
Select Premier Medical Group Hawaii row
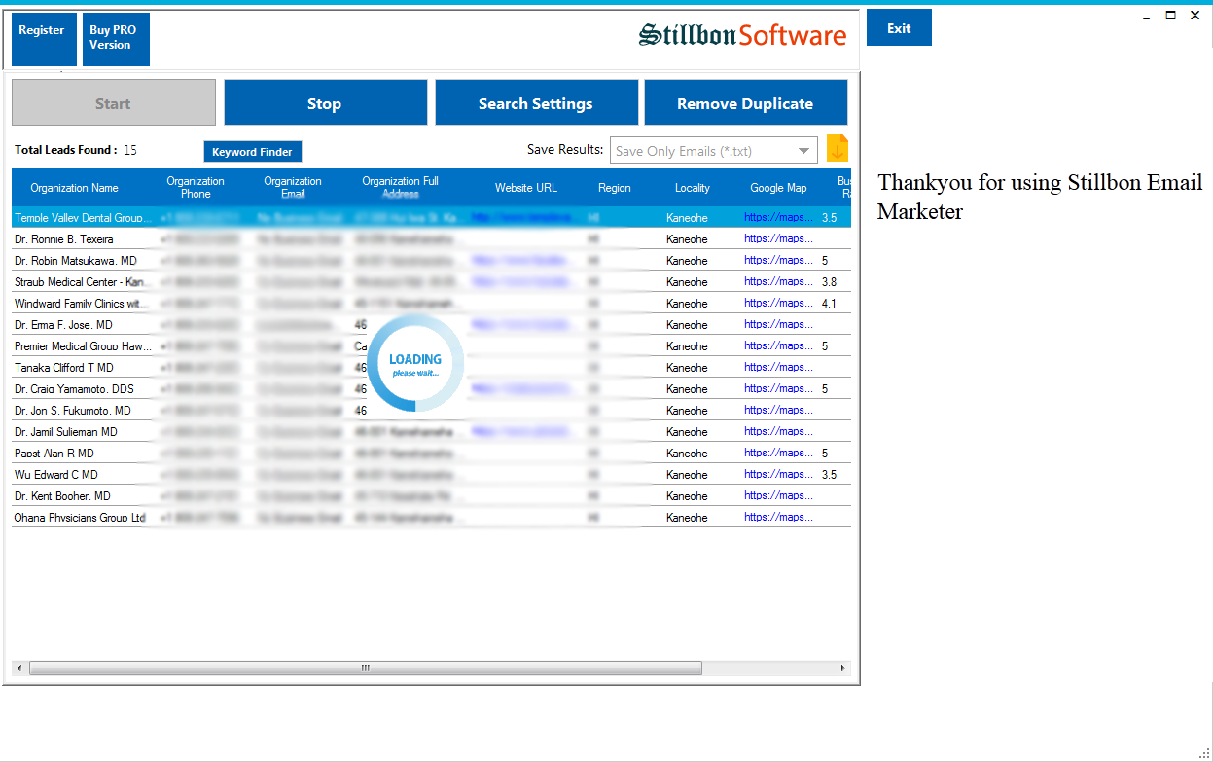point(431,346)
